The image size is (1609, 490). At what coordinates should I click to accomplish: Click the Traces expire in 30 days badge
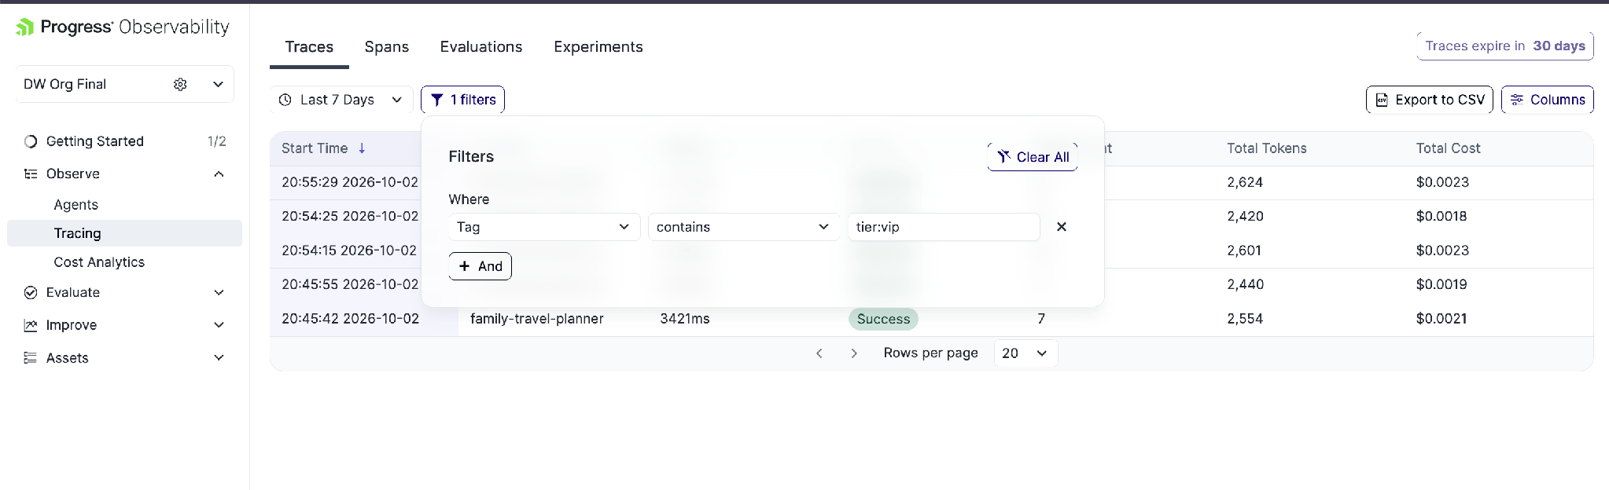pos(1505,46)
